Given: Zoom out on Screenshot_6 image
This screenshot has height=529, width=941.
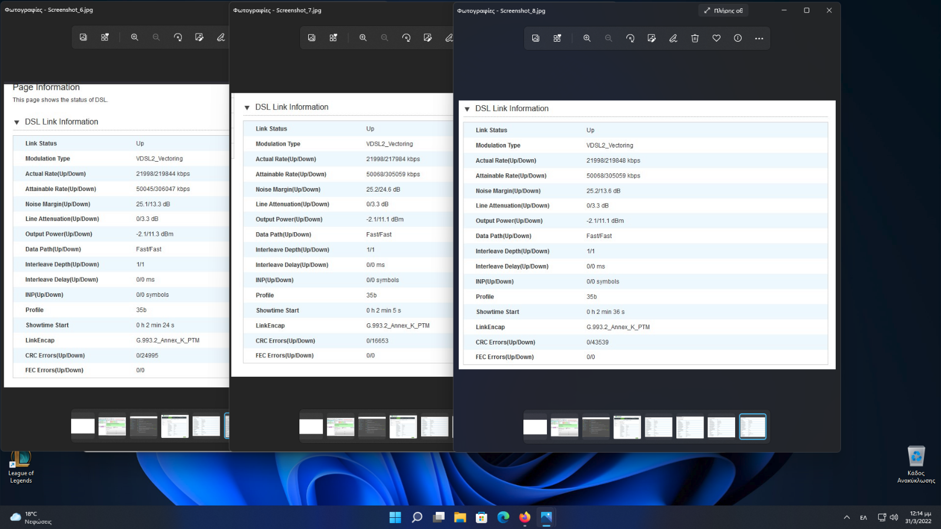Looking at the screenshot, I should (x=156, y=37).
